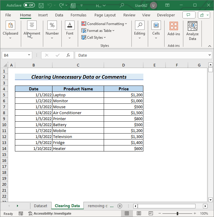Viewport: 214px width, 217px height.
Task: Collapse the ribbon with the caret
Action: [210, 46]
